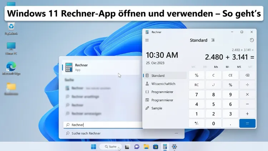This screenshot has height=151, width=268.
Task: Open Task View from the taskbar
Action: (127, 147)
